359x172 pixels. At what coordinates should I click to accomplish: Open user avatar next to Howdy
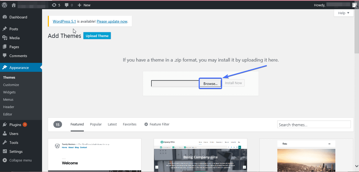[x=355, y=5]
